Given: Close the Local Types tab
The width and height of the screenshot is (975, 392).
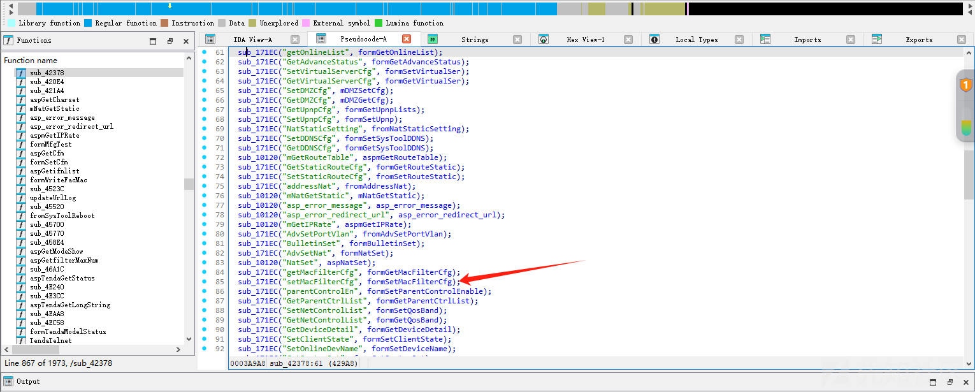Looking at the screenshot, I should [x=739, y=40].
